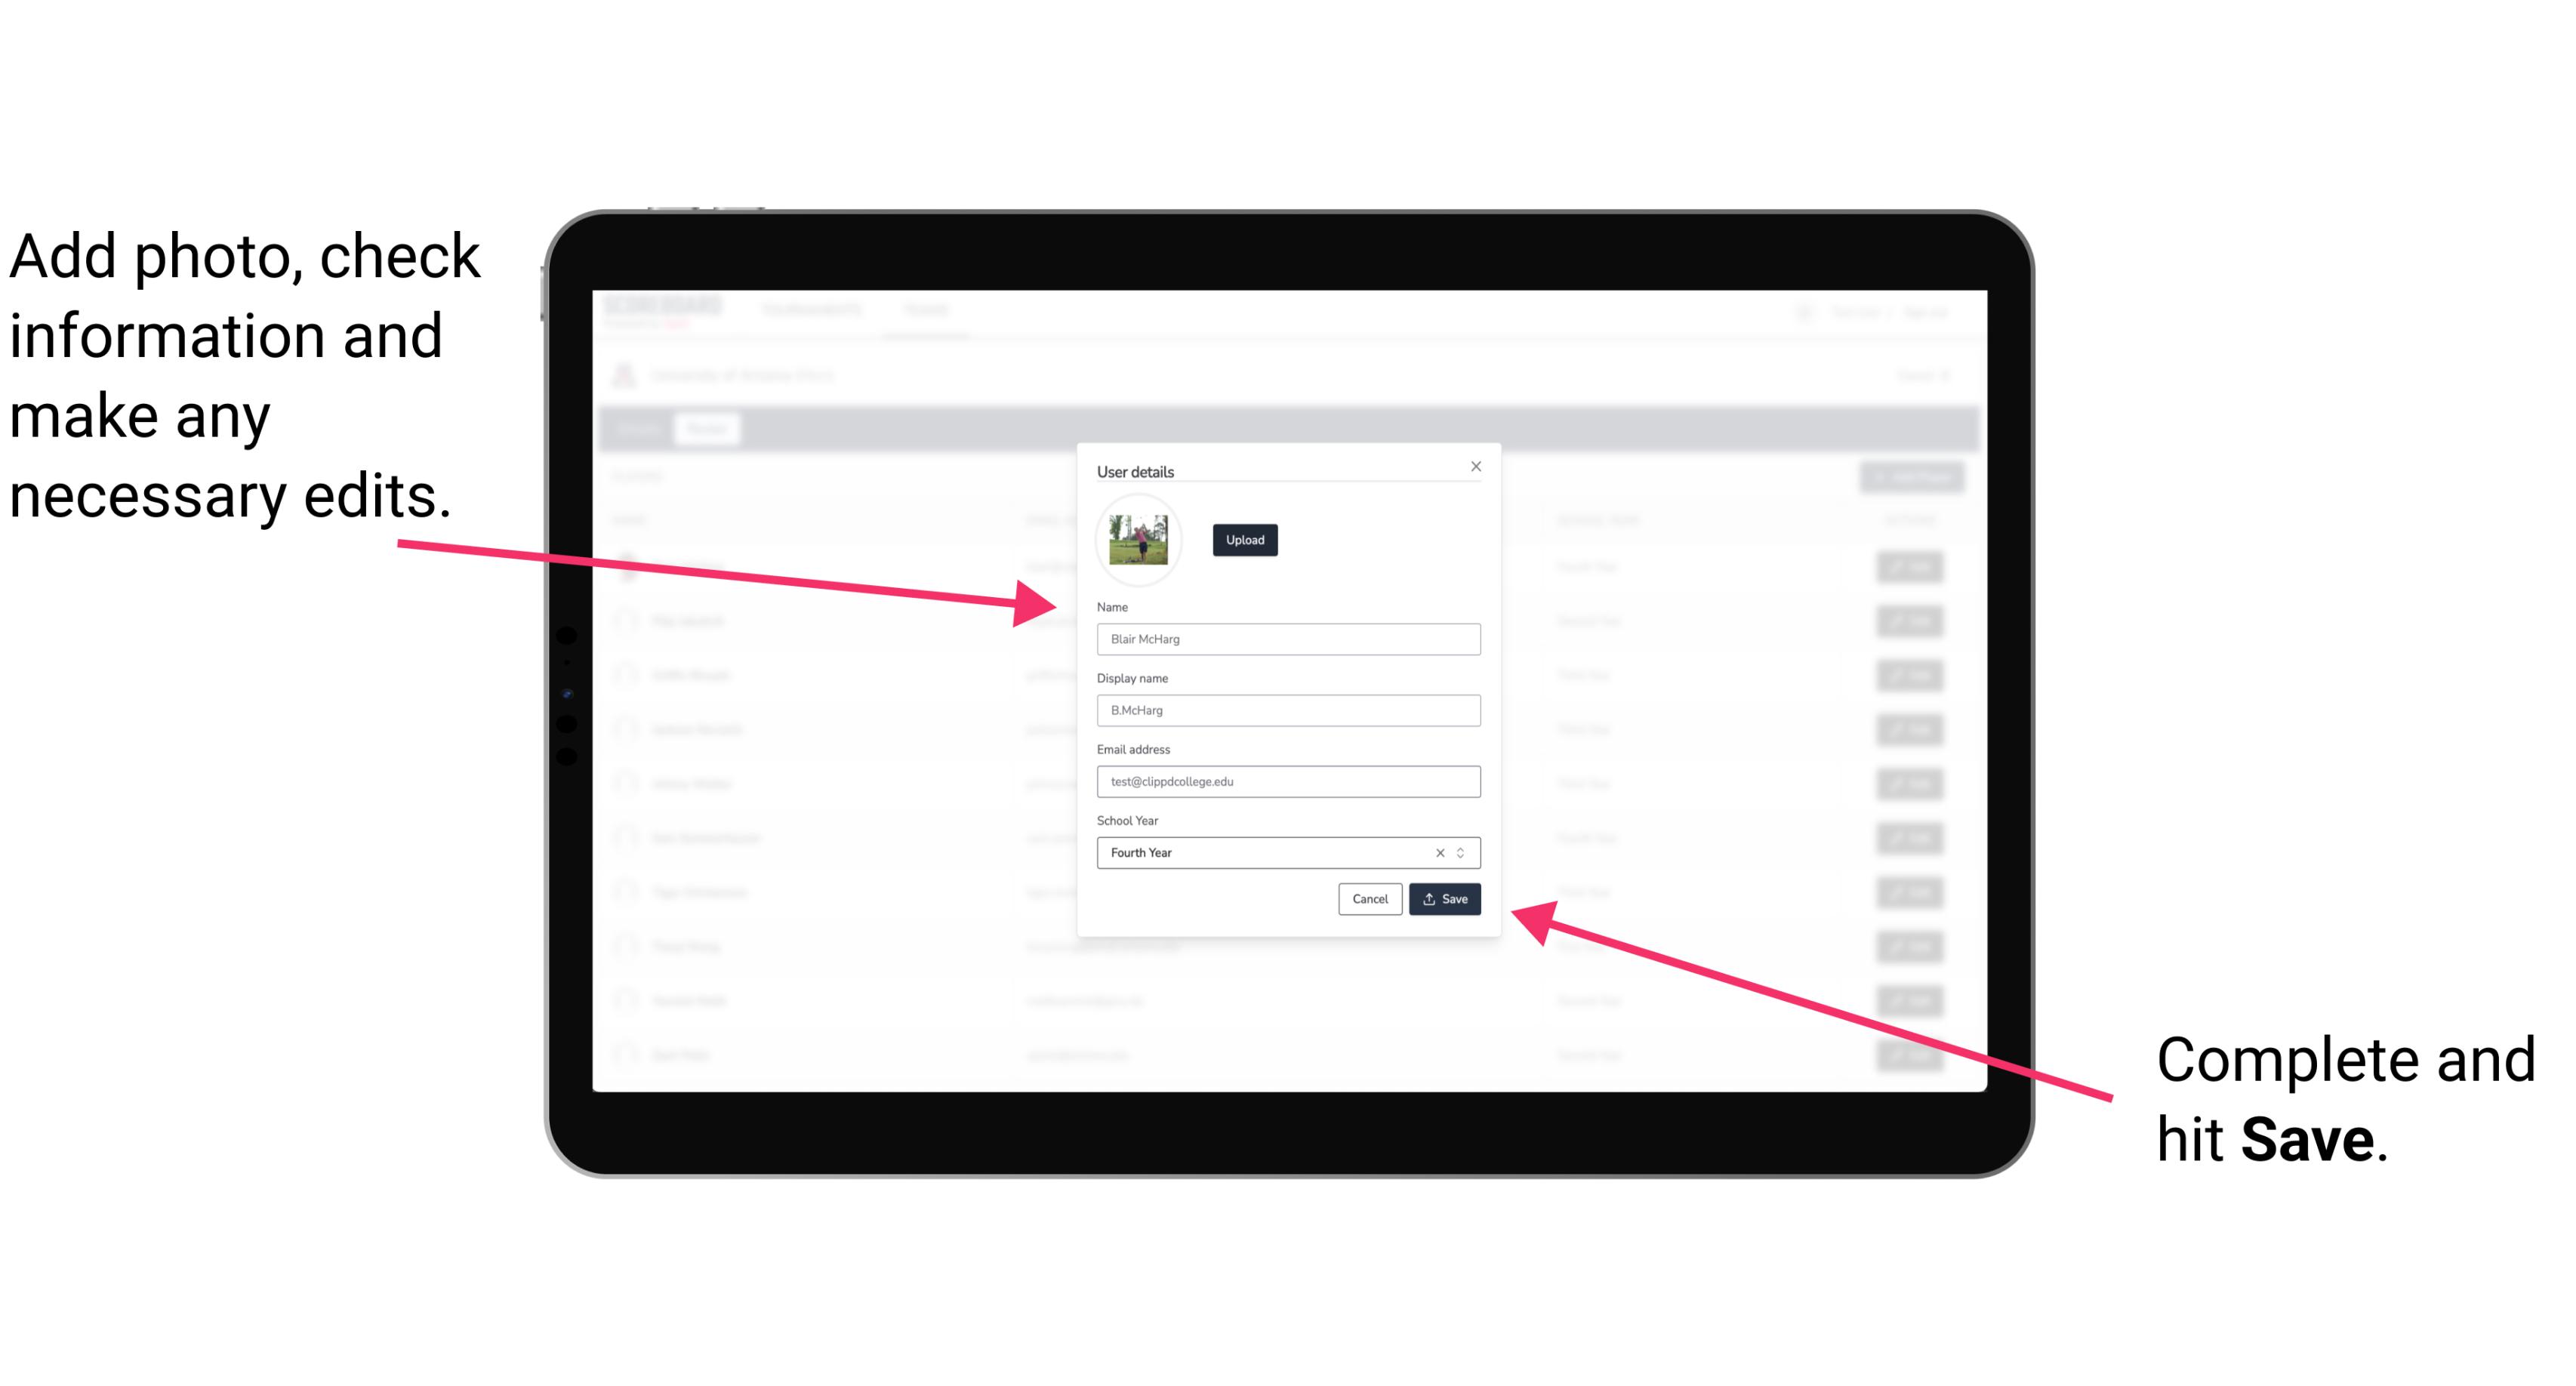The width and height of the screenshot is (2576, 1386).
Task: Clear the School Year field toggle
Action: [x=1441, y=852]
